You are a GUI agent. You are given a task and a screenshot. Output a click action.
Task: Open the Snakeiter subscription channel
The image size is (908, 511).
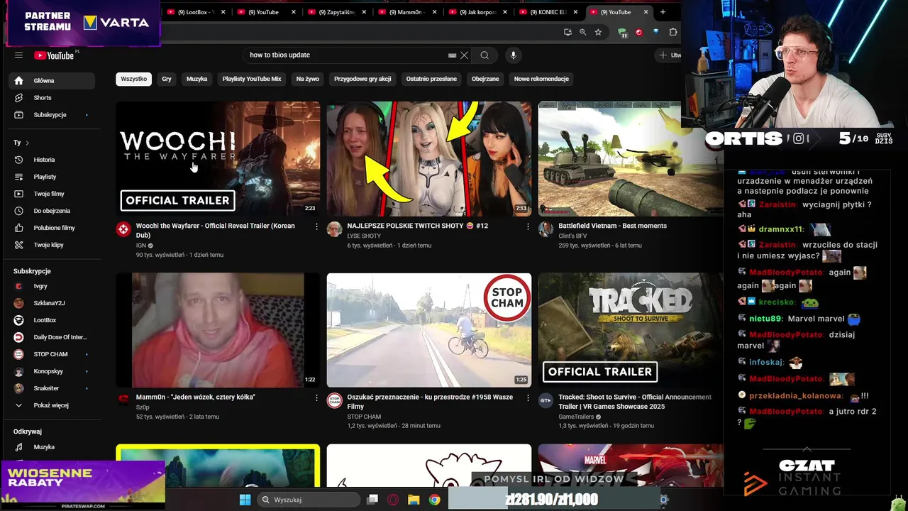coord(52,388)
